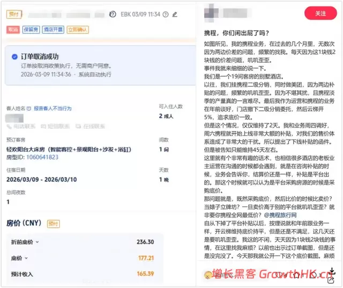Click the blue checkmark icon beside 订单取消成功
The image size is (343, 288).
click(x=14, y=57)
